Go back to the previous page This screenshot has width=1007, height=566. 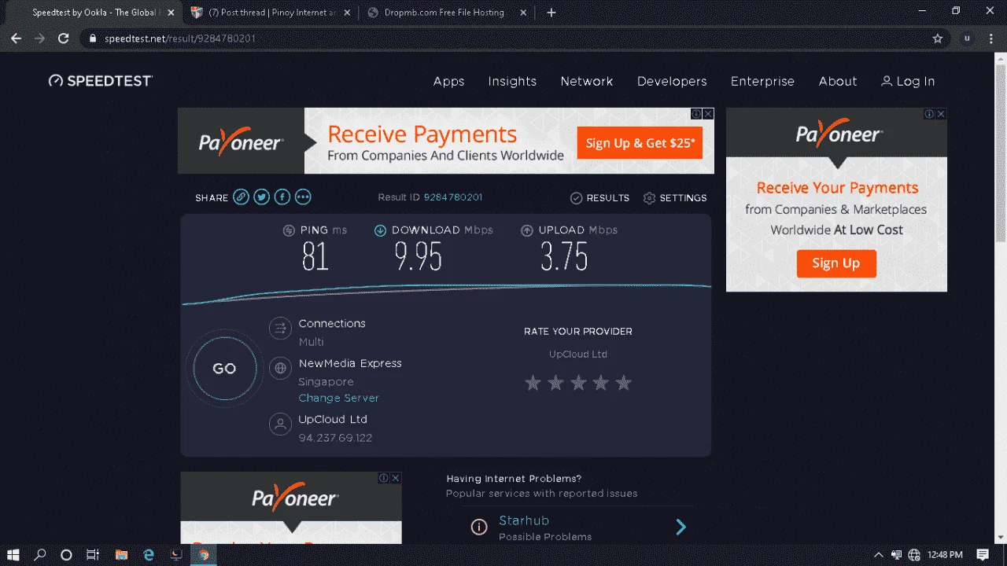point(17,38)
